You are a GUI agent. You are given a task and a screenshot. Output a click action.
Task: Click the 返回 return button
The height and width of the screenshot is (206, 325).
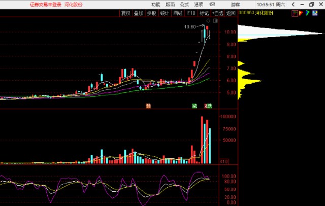pyautogui.click(x=231, y=13)
